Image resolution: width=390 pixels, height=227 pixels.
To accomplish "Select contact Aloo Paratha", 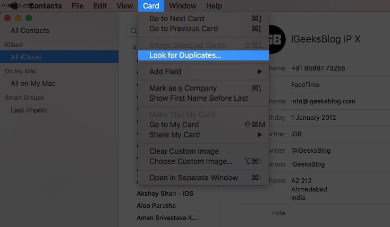I will 156,206.
